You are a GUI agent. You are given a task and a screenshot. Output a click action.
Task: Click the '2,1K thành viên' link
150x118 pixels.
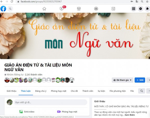click(x=33, y=75)
